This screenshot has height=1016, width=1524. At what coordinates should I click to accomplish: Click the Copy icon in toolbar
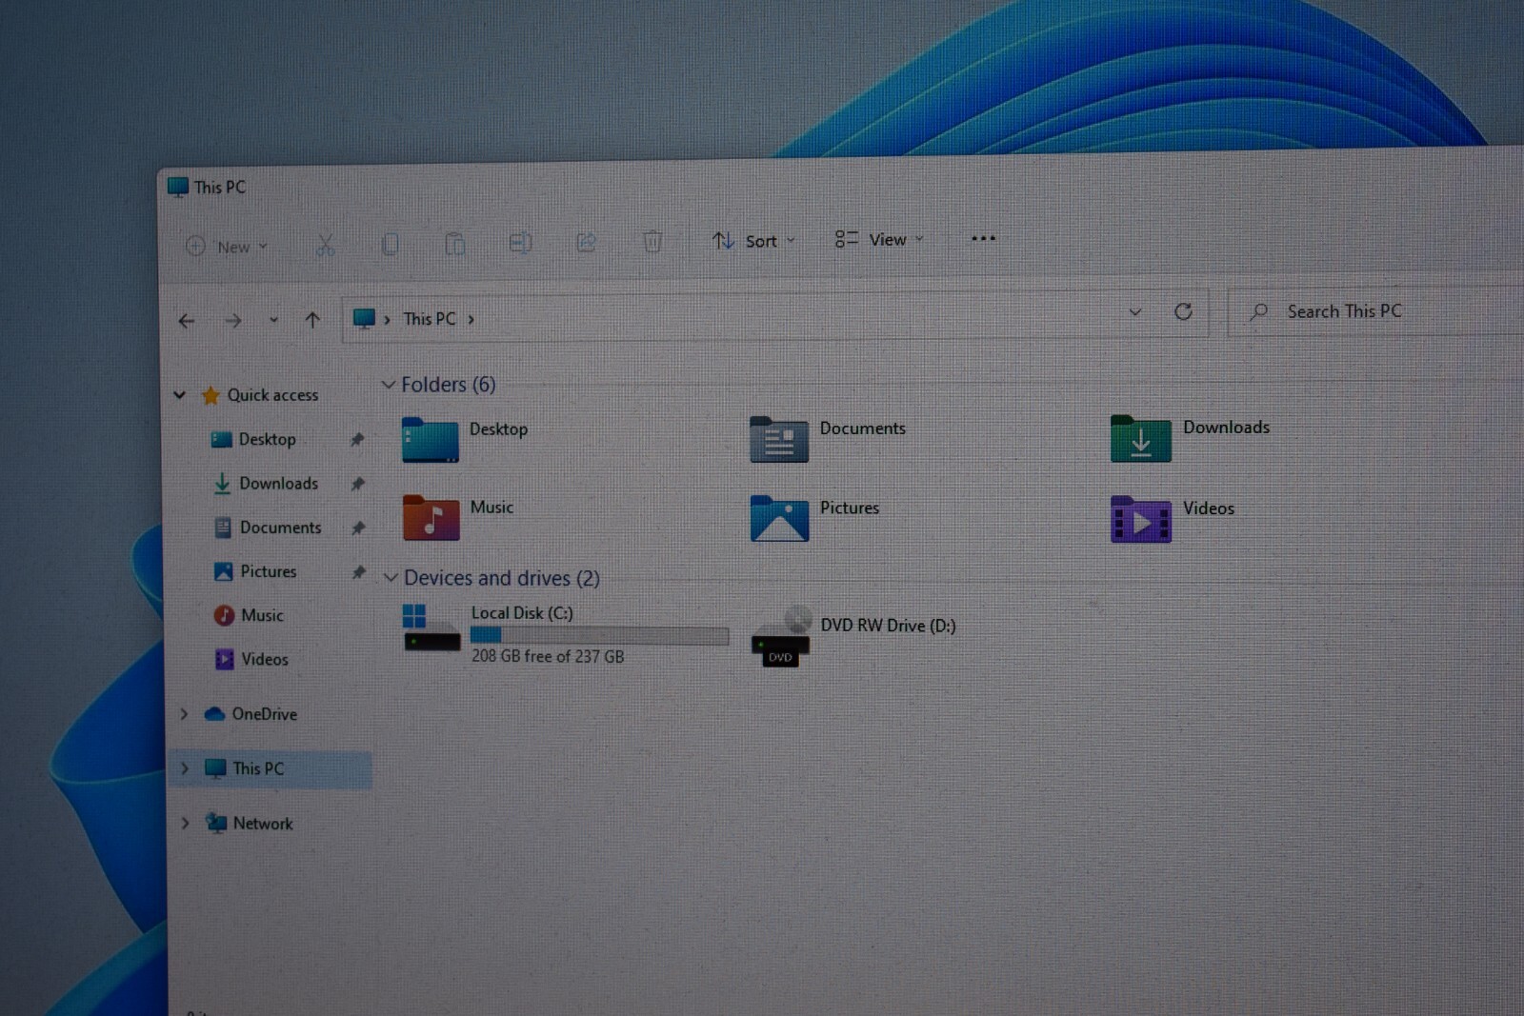pyautogui.click(x=390, y=245)
